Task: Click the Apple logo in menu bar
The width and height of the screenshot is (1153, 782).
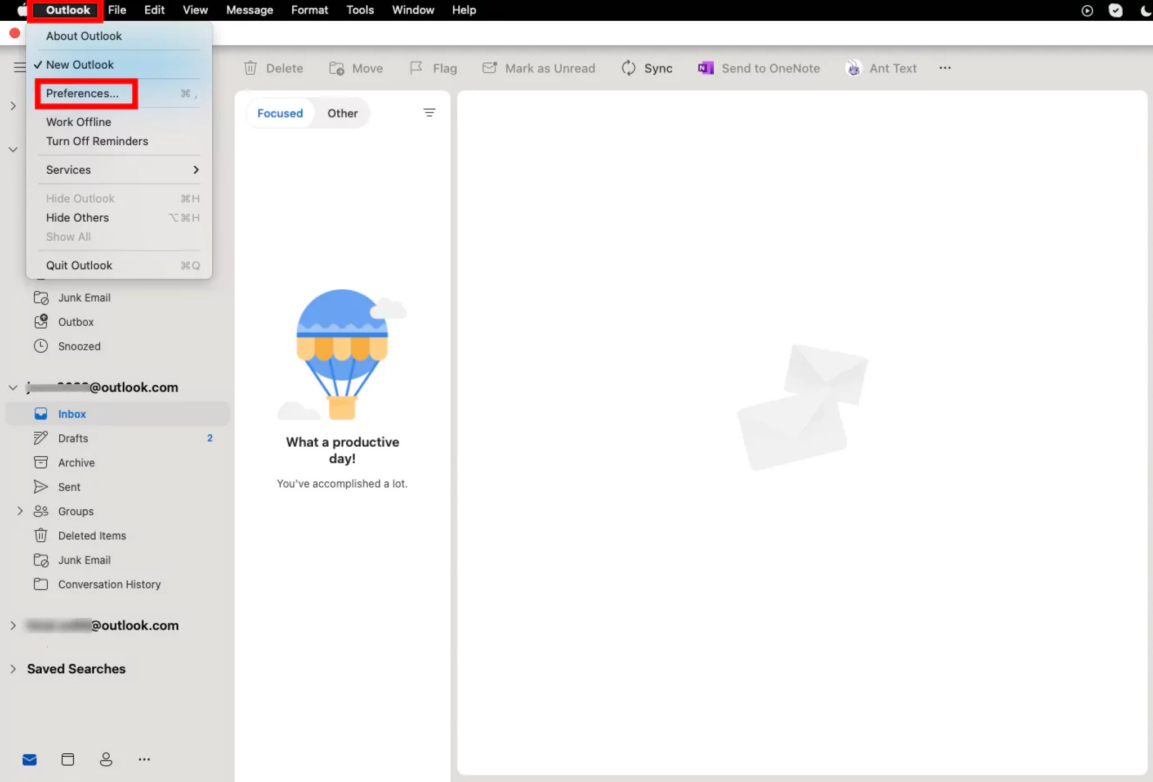Action: point(21,10)
